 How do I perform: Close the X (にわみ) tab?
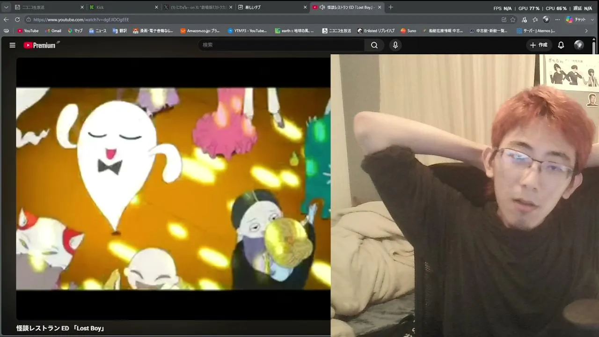coord(231,7)
